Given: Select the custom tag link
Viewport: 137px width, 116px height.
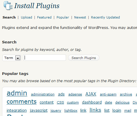Looking at the screenshot, I should [73, 102].
